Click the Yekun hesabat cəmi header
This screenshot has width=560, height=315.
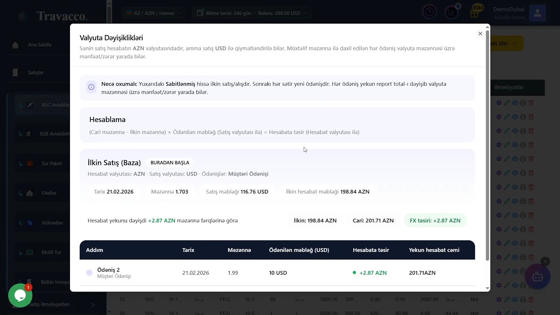pos(434,250)
